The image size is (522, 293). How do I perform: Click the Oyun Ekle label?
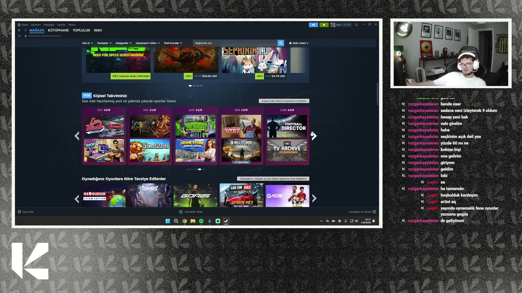click(x=28, y=212)
